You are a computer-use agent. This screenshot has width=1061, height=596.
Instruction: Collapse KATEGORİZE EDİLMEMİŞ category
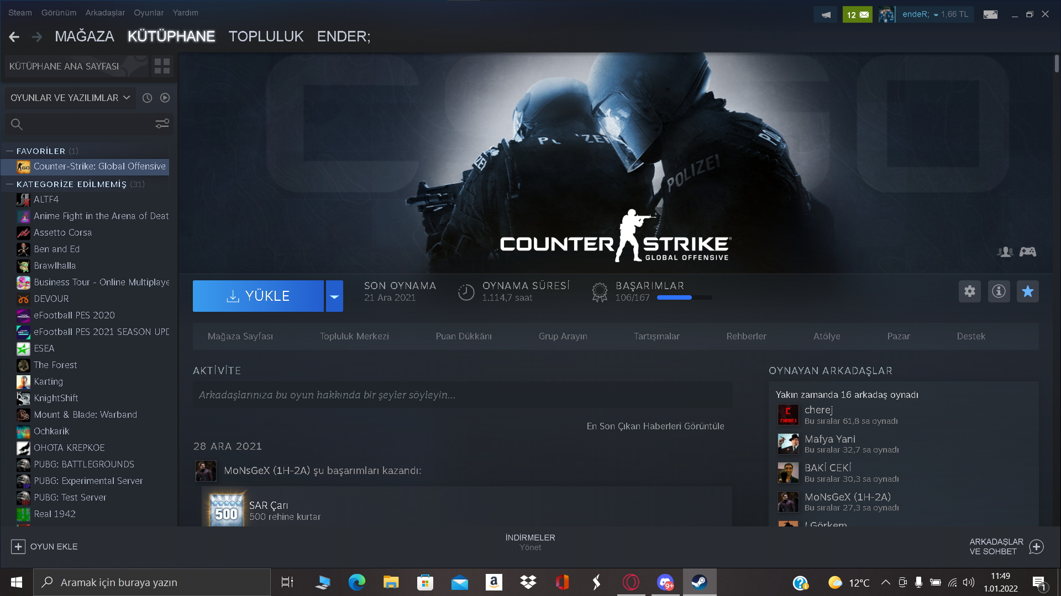(x=9, y=184)
